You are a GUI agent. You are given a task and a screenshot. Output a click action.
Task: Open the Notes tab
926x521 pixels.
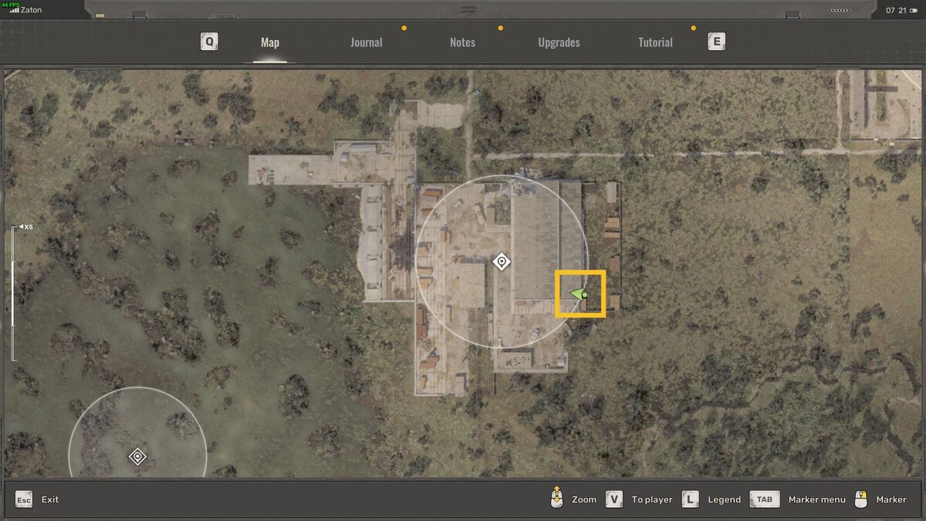[x=462, y=42]
